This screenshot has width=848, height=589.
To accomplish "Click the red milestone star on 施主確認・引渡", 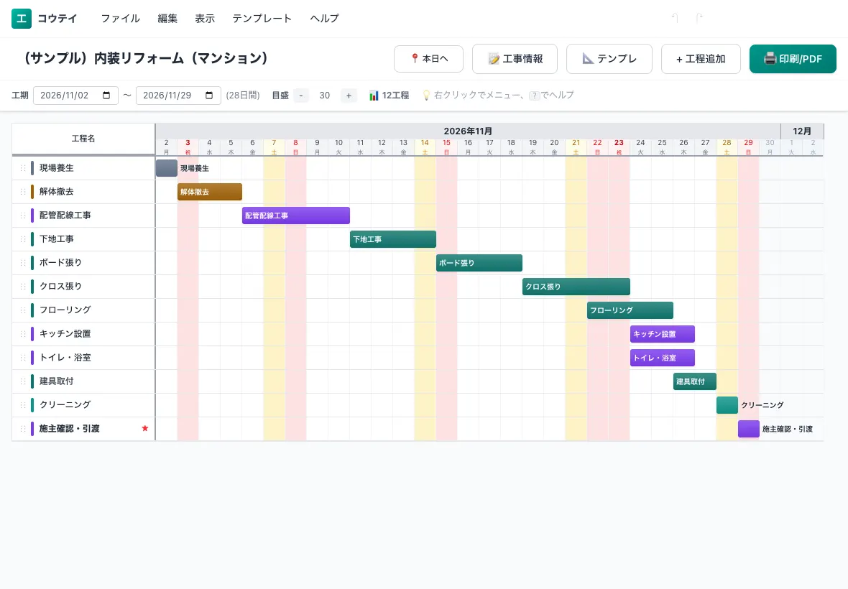I will coord(145,429).
